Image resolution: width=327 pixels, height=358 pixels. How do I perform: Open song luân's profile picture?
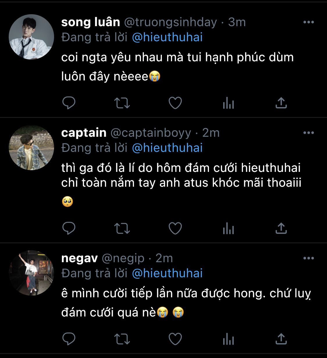[x=31, y=37]
